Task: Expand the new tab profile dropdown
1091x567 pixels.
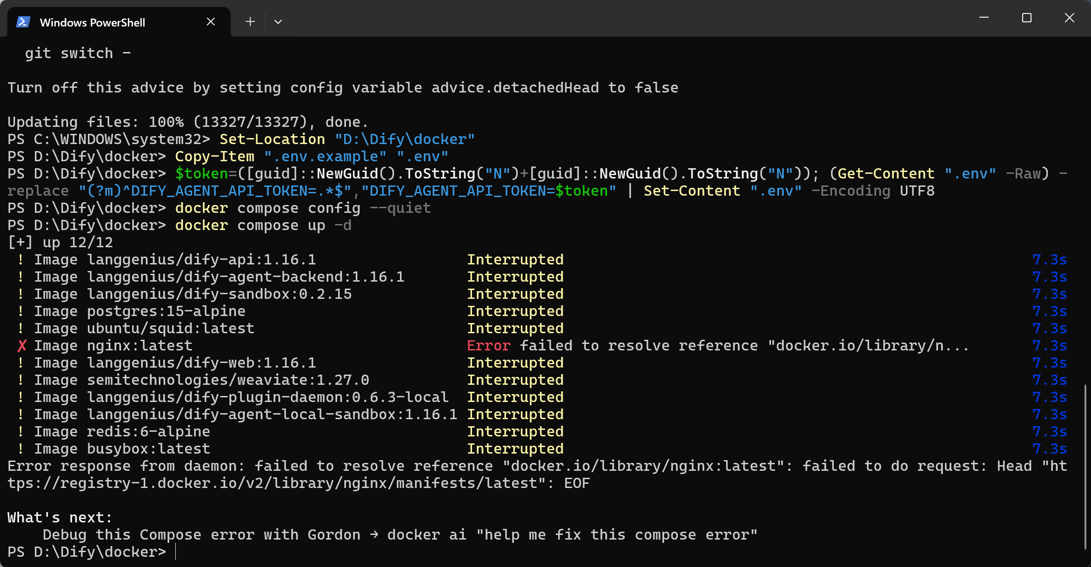Action: [x=278, y=22]
